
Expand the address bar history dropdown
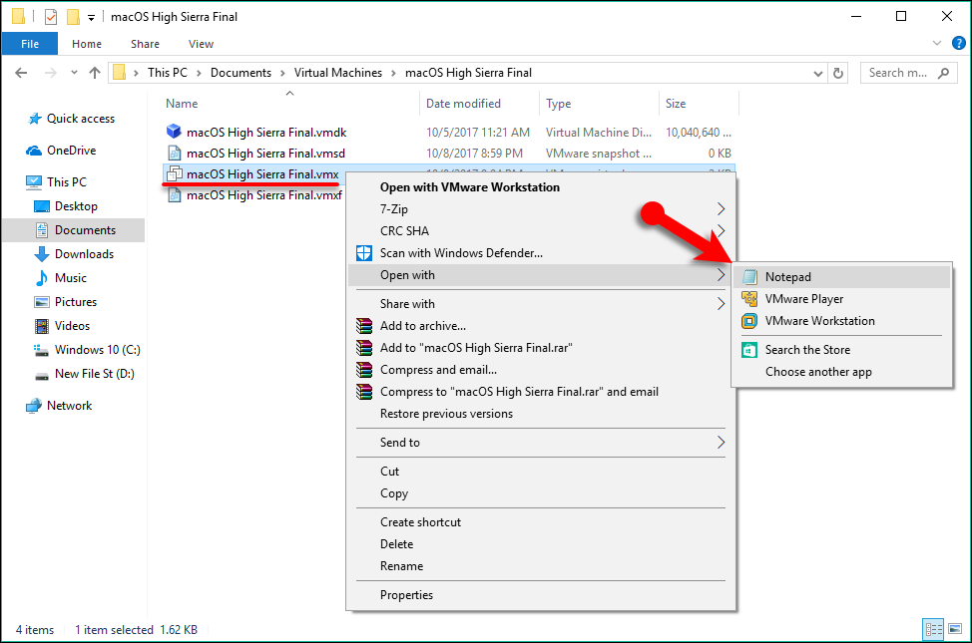[x=818, y=73]
